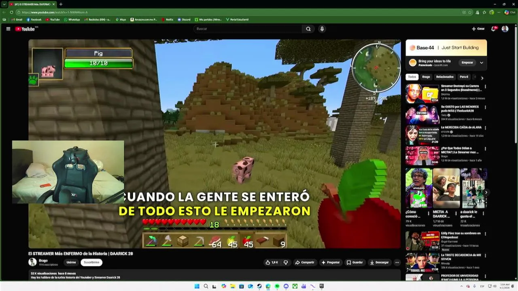
Task: Open the Discord bookmark
Action: 184,19
